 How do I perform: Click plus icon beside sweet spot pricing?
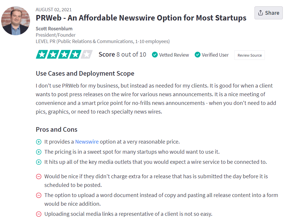click(x=39, y=152)
